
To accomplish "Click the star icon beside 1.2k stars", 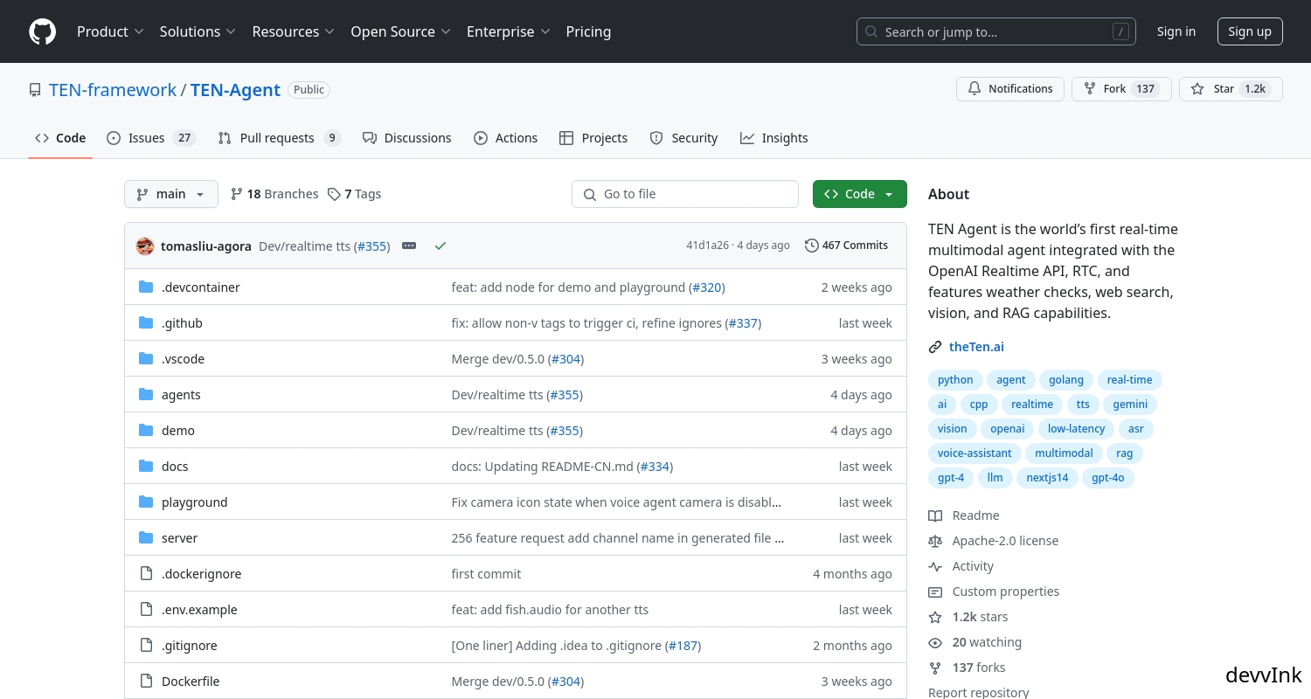I will [x=935, y=617].
